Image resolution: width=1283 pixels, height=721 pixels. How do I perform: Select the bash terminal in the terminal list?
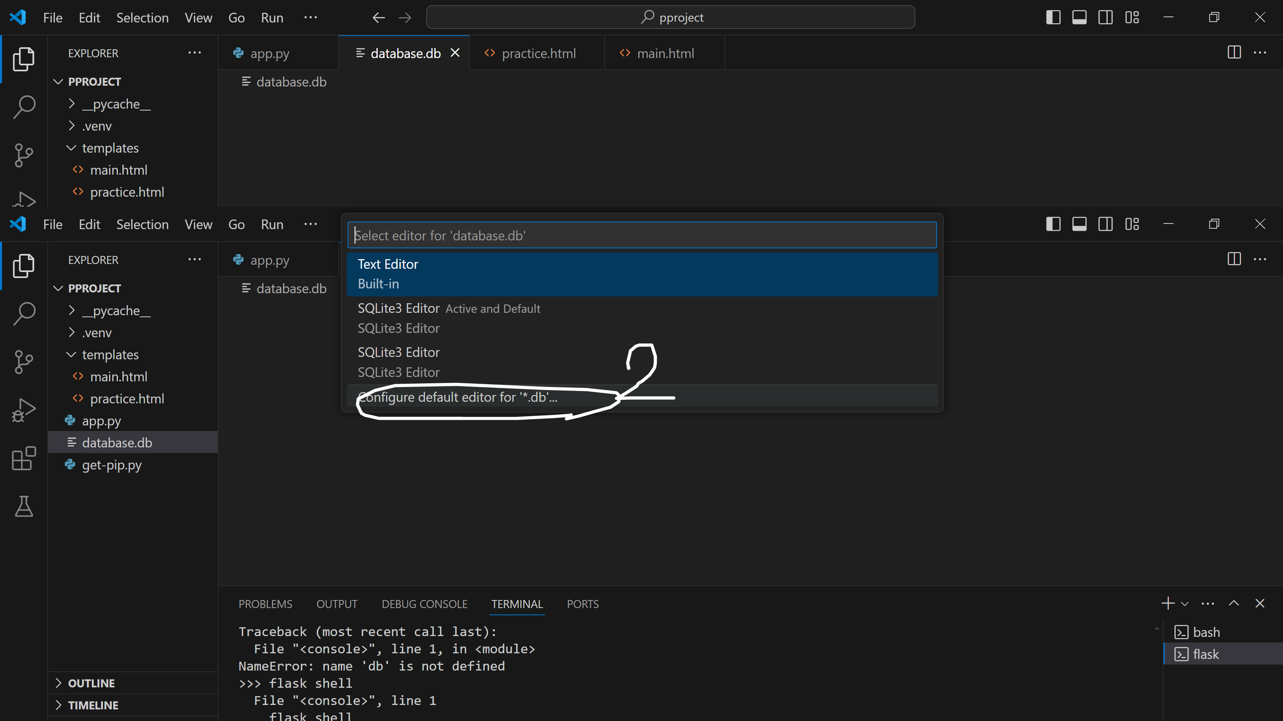point(1223,632)
